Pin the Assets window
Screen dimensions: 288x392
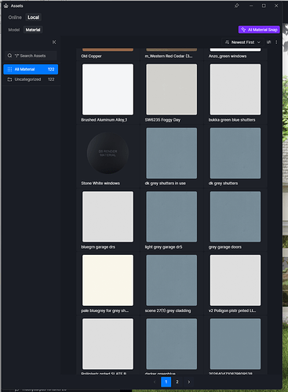tap(237, 5)
